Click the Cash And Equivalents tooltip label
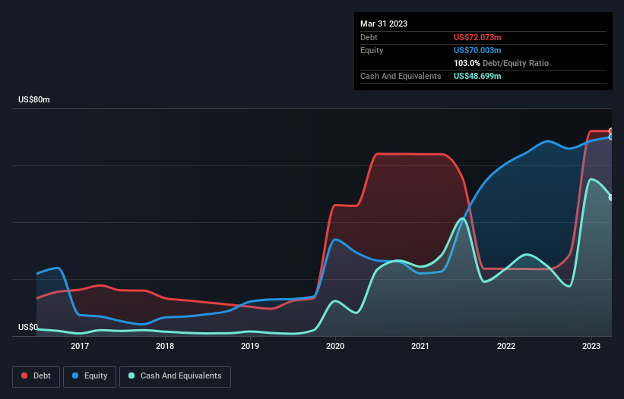 coord(401,76)
